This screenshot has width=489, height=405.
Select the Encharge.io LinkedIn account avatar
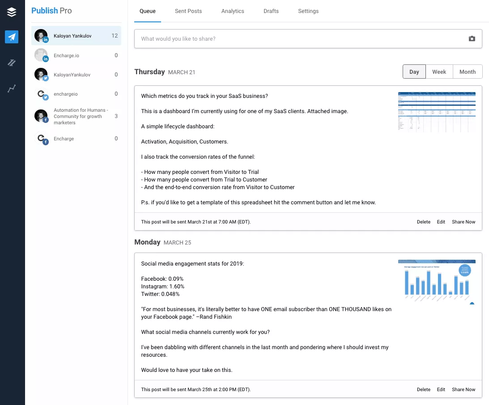(x=41, y=55)
